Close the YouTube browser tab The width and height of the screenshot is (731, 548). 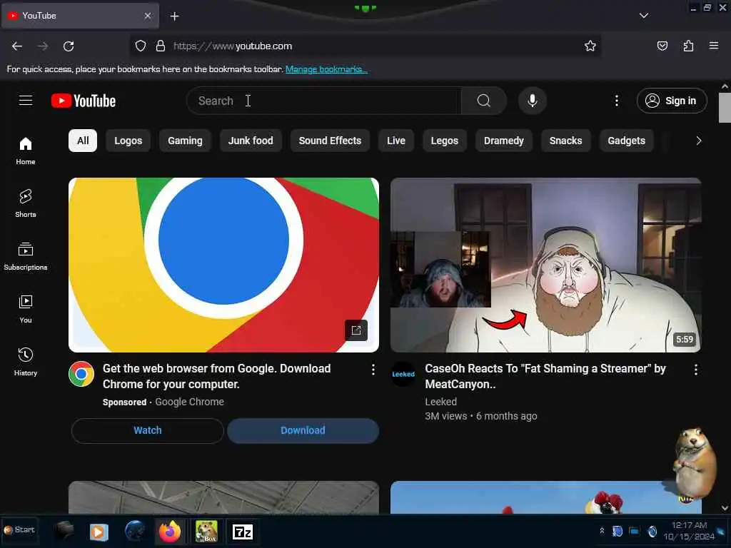coord(148,16)
